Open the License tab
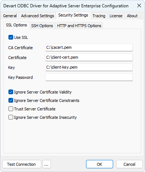 [116, 16]
